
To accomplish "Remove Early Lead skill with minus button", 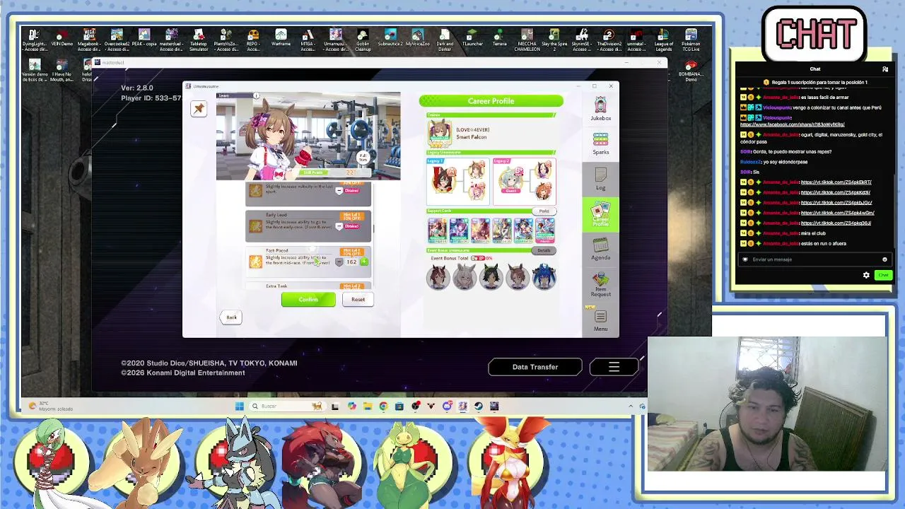I will pos(339,226).
